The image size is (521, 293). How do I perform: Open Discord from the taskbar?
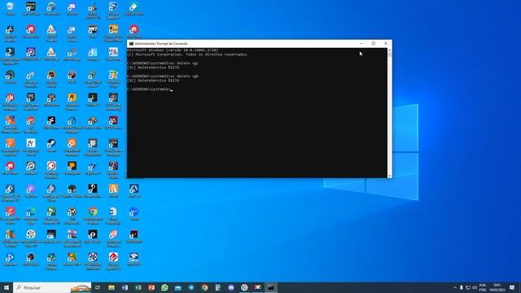pyautogui.click(x=231, y=287)
